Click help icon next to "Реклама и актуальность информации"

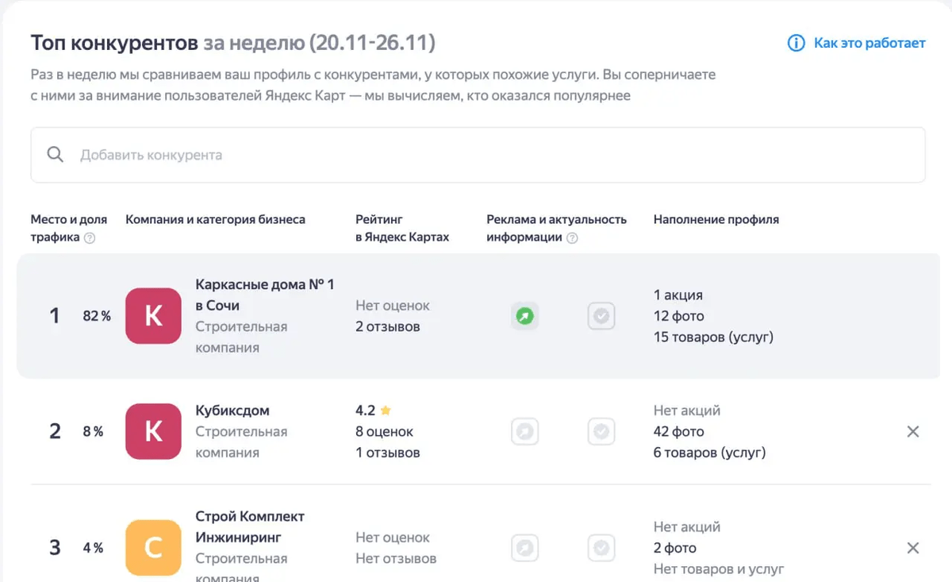[573, 238]
